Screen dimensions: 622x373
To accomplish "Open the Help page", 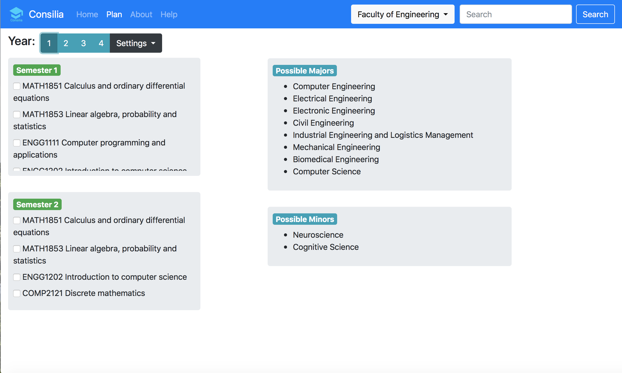I will point(169,14).
